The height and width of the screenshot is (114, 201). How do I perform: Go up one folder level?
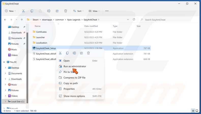(22, 20)
